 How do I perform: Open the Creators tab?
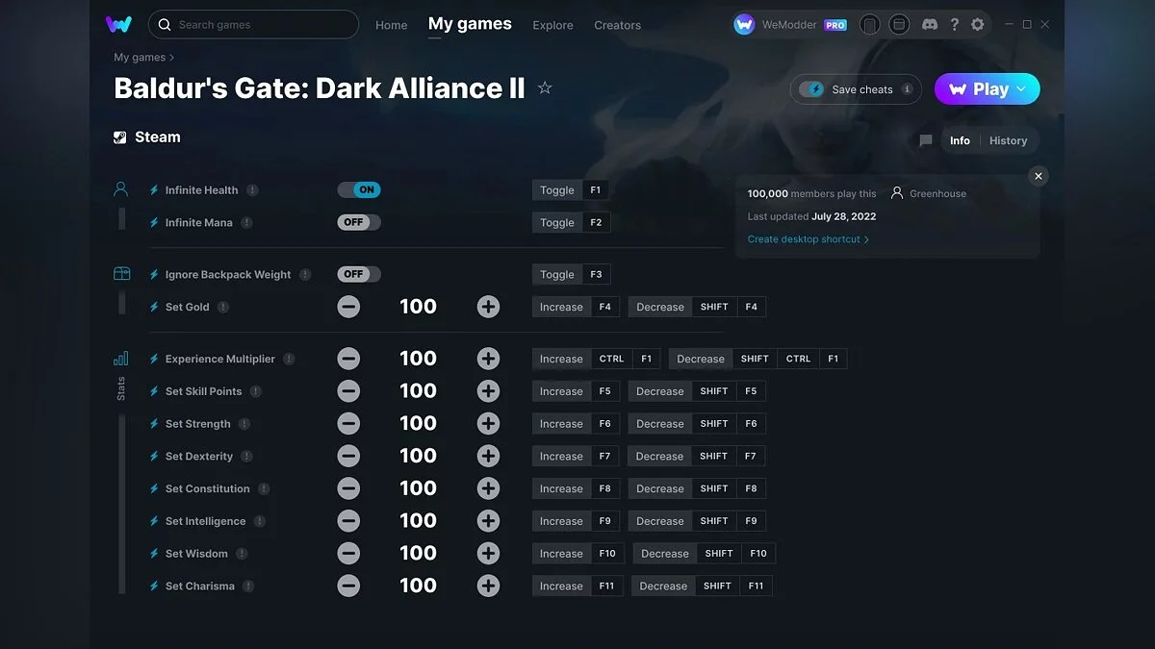pyautogui.click(x=618, y=25)
